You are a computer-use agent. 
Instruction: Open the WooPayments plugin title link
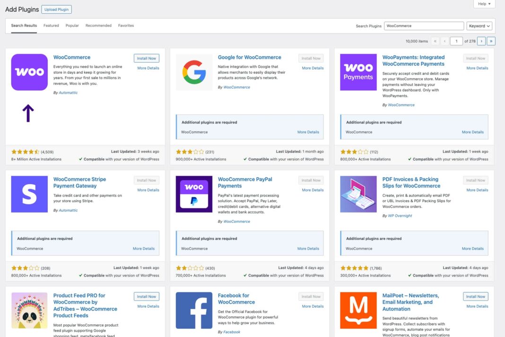pos(414,61)
